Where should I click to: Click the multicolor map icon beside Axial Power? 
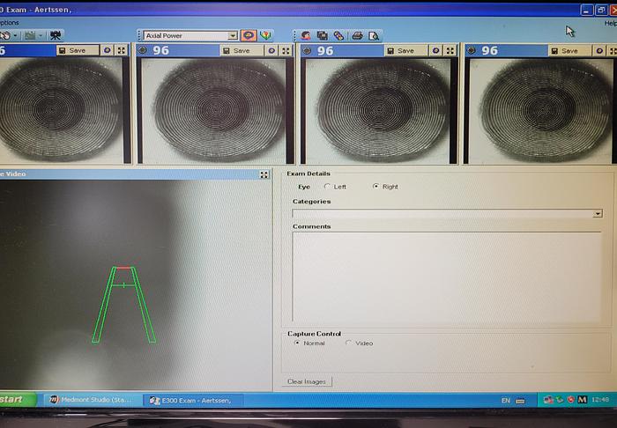tap(265, 35)
